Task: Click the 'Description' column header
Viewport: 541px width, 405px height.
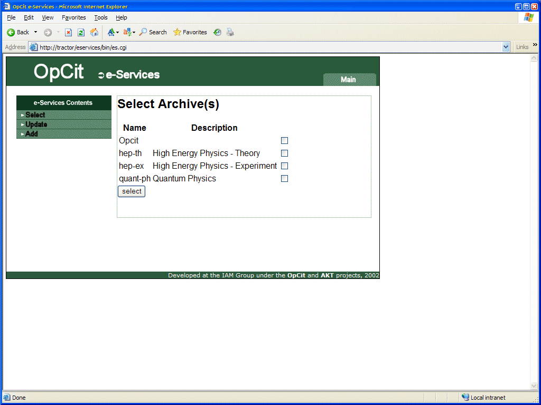Action: tap(214, 128)
